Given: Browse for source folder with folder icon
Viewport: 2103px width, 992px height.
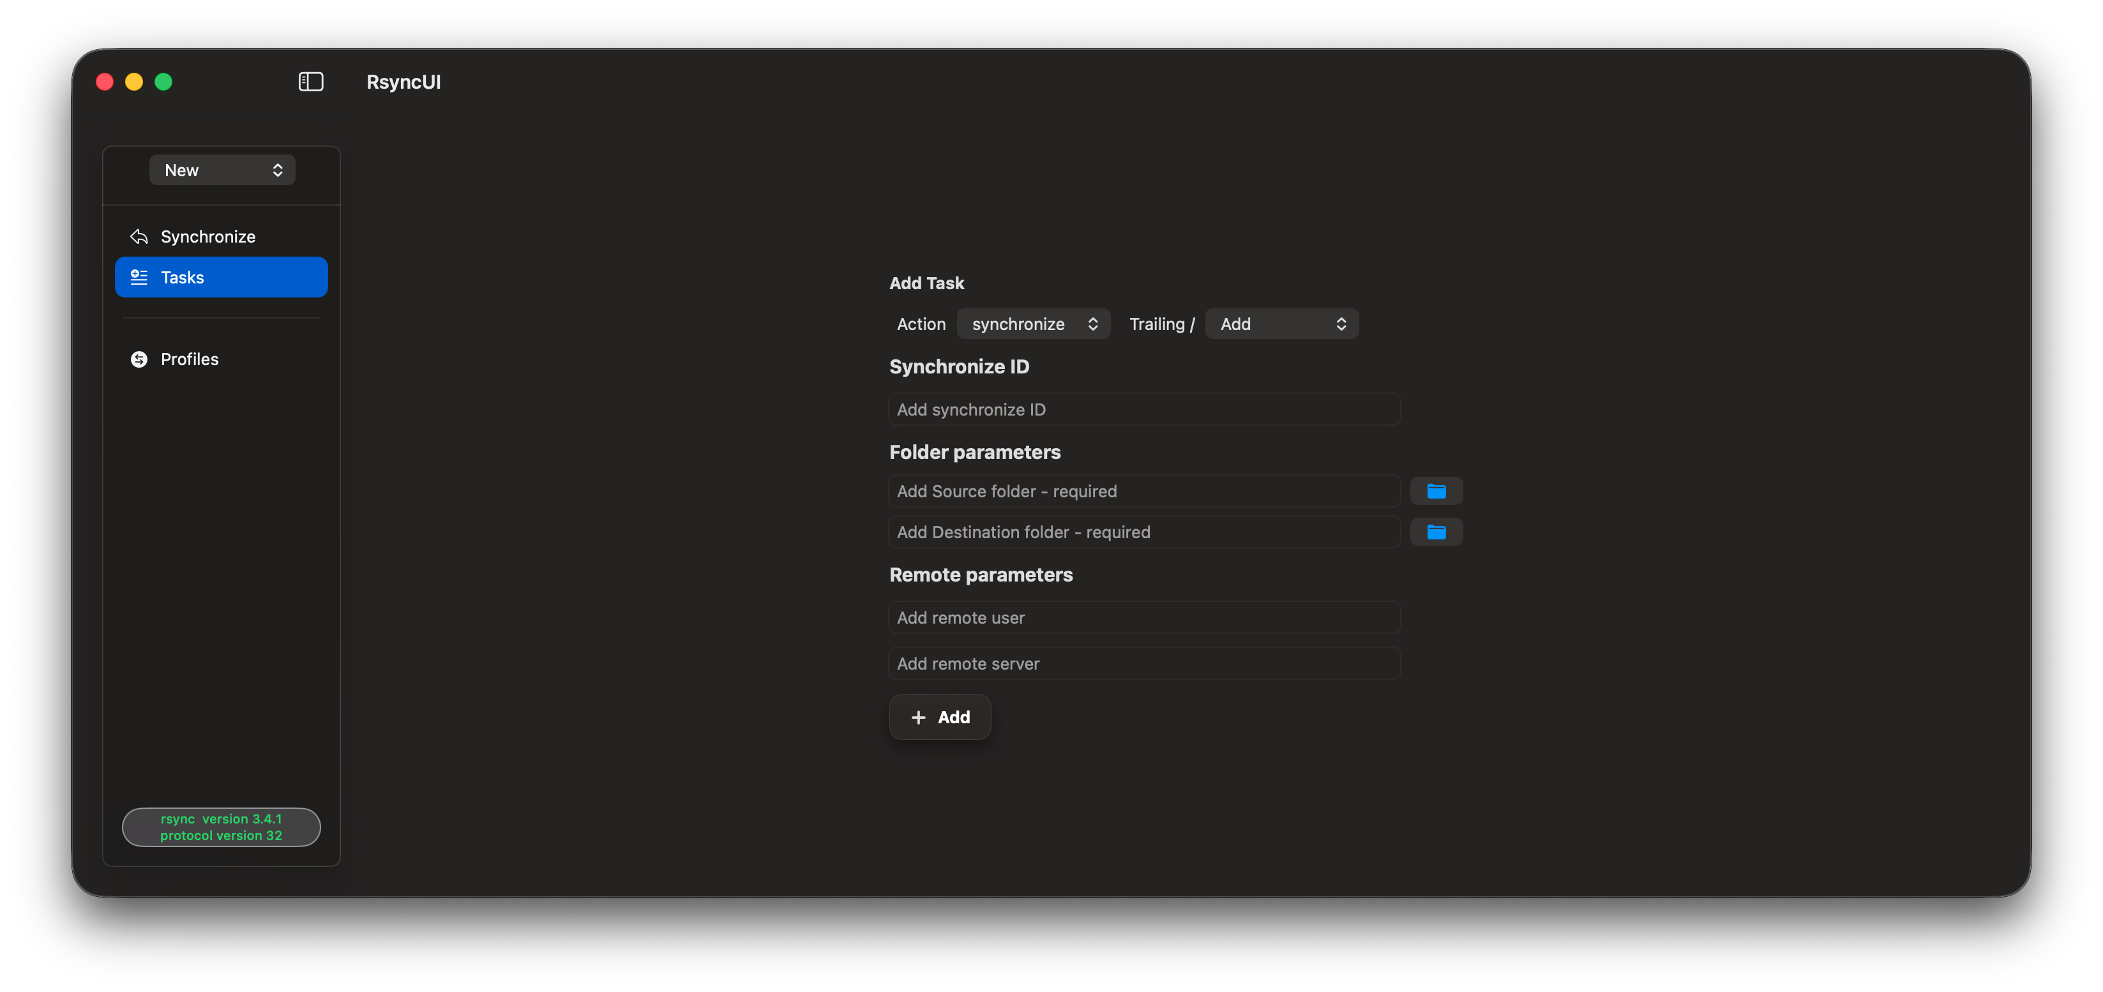Looking at the screenshot, I should [1436, 492].
